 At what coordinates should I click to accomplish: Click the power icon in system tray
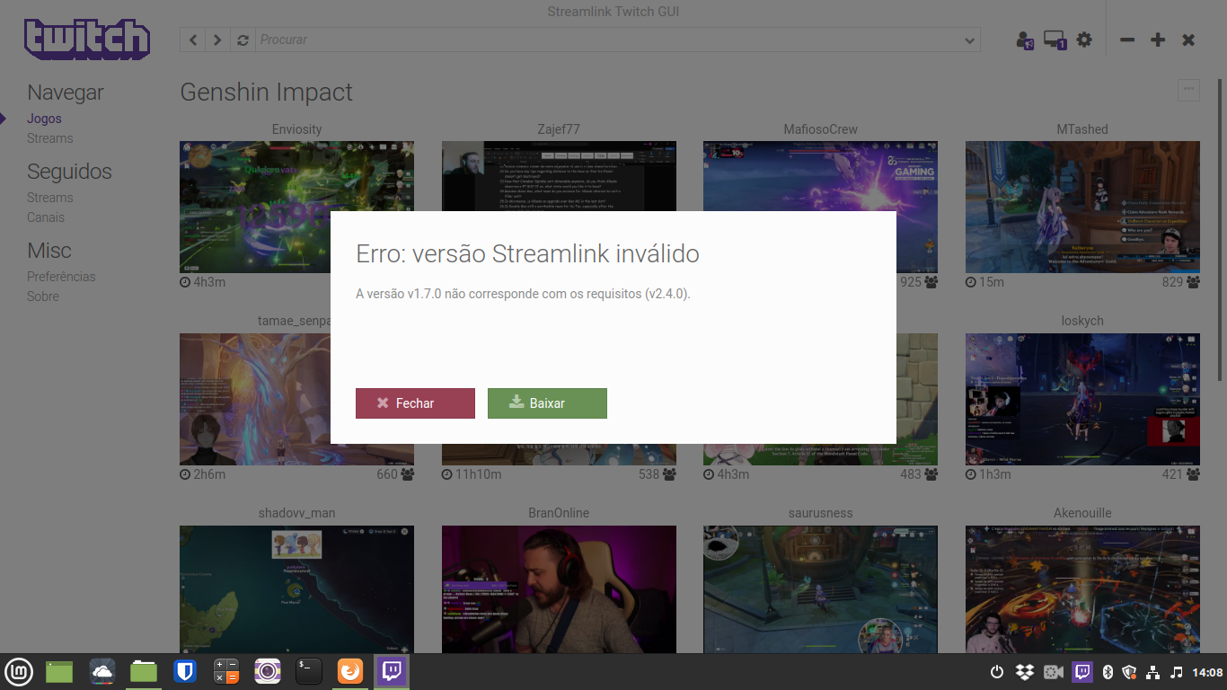click(x=996, y=672)
